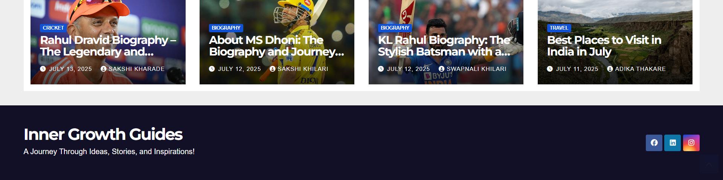
Task: Open Rahul Dravid Biography article title
Action: click(108, 46)
